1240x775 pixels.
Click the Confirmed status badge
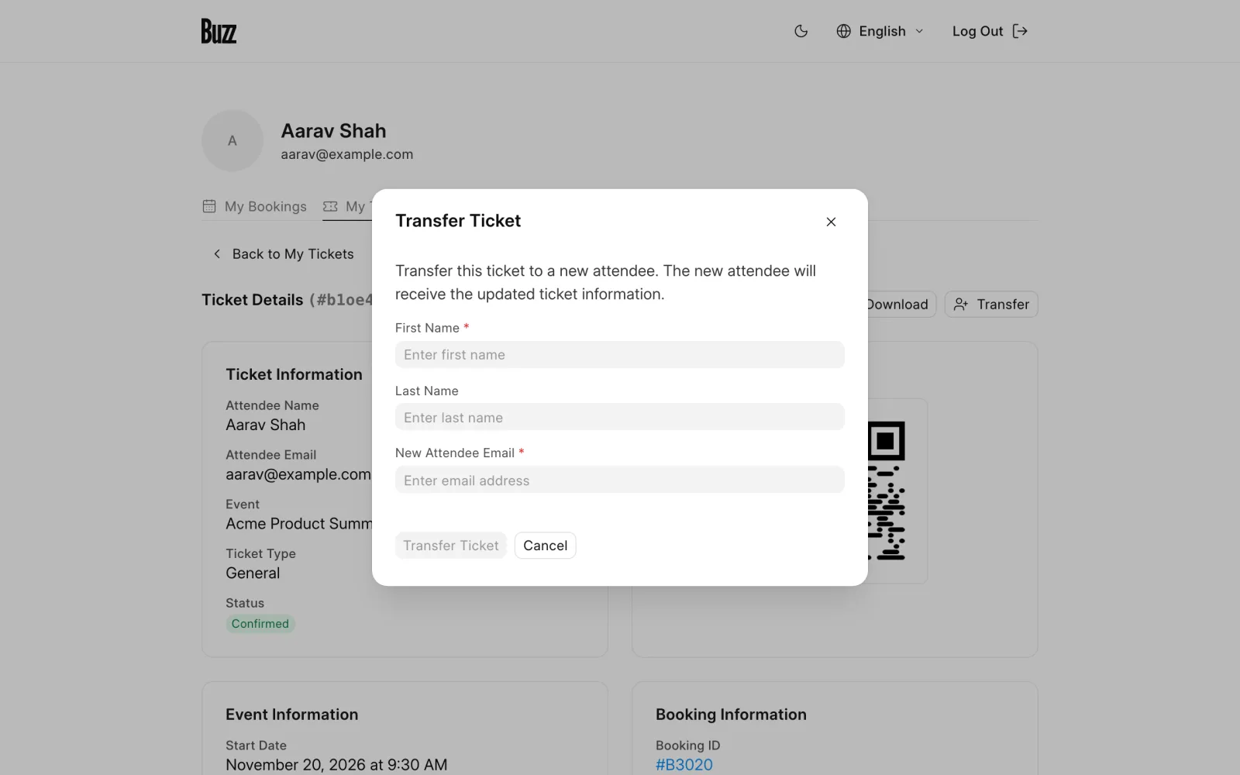pos(260,624)
